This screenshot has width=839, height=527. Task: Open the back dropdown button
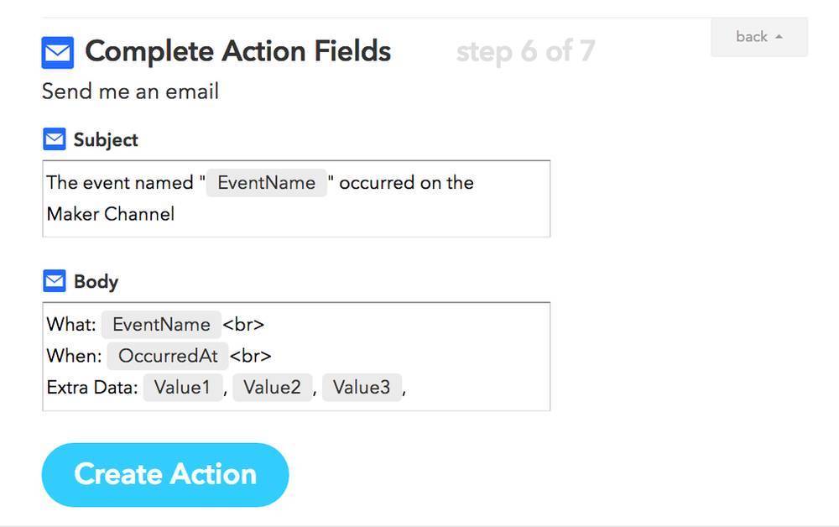pos(758,37)
